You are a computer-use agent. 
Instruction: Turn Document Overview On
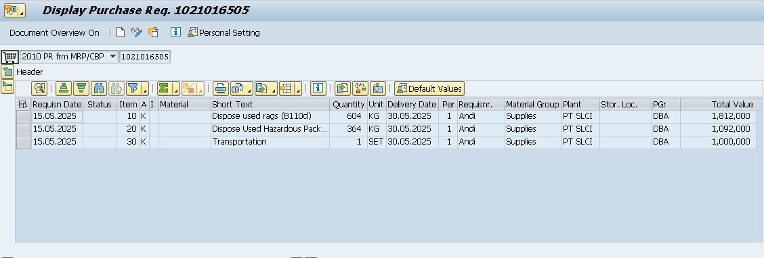click(x=54, y=32)
